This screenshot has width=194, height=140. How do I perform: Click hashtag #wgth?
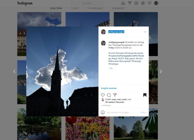(x=115, y=59)
